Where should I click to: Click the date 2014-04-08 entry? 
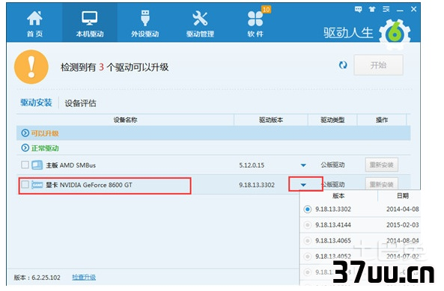point(402,209)
